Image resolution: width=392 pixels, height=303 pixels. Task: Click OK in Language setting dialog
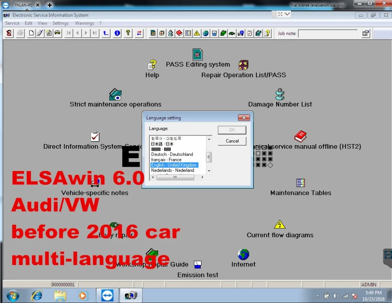(x=232, y=130)
